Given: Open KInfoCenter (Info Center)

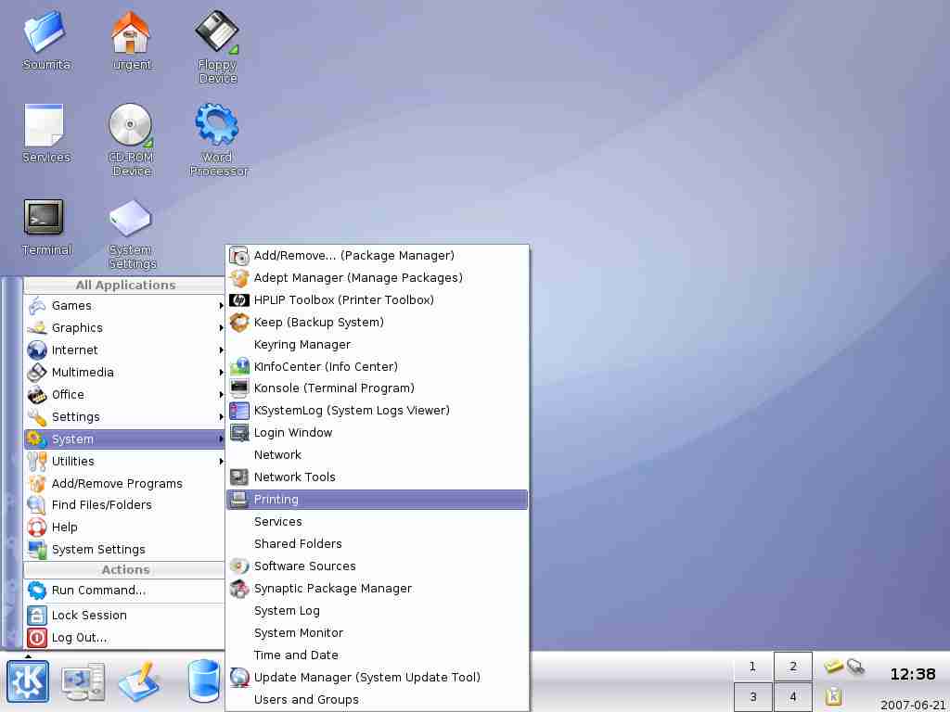Looking at the screenshot, I should pos(377,367).
